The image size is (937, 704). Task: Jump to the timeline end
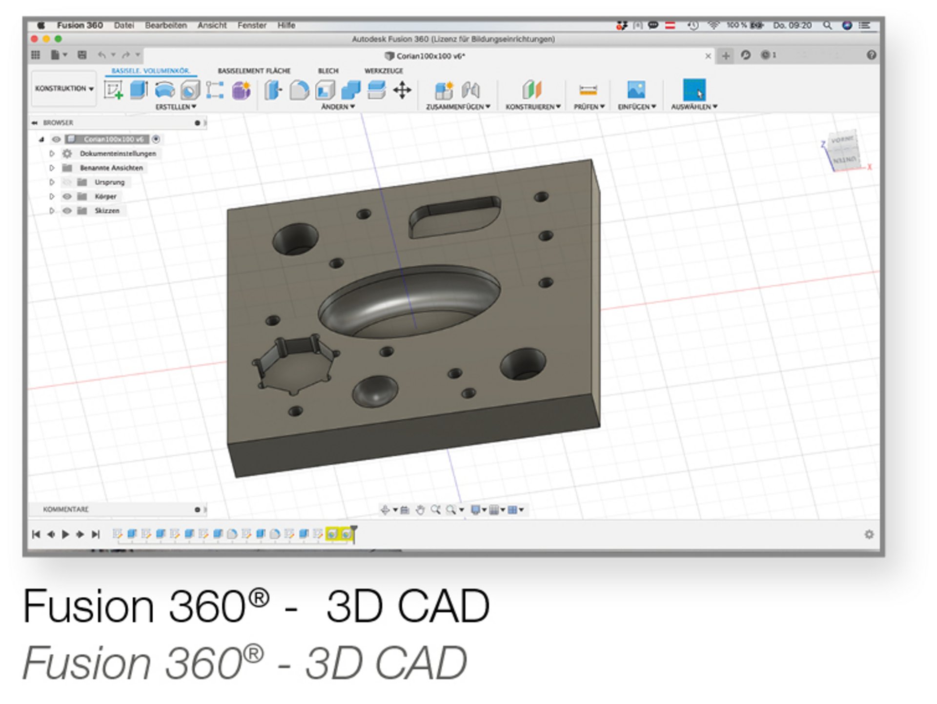pyautogui.click(x=96, y=534)
